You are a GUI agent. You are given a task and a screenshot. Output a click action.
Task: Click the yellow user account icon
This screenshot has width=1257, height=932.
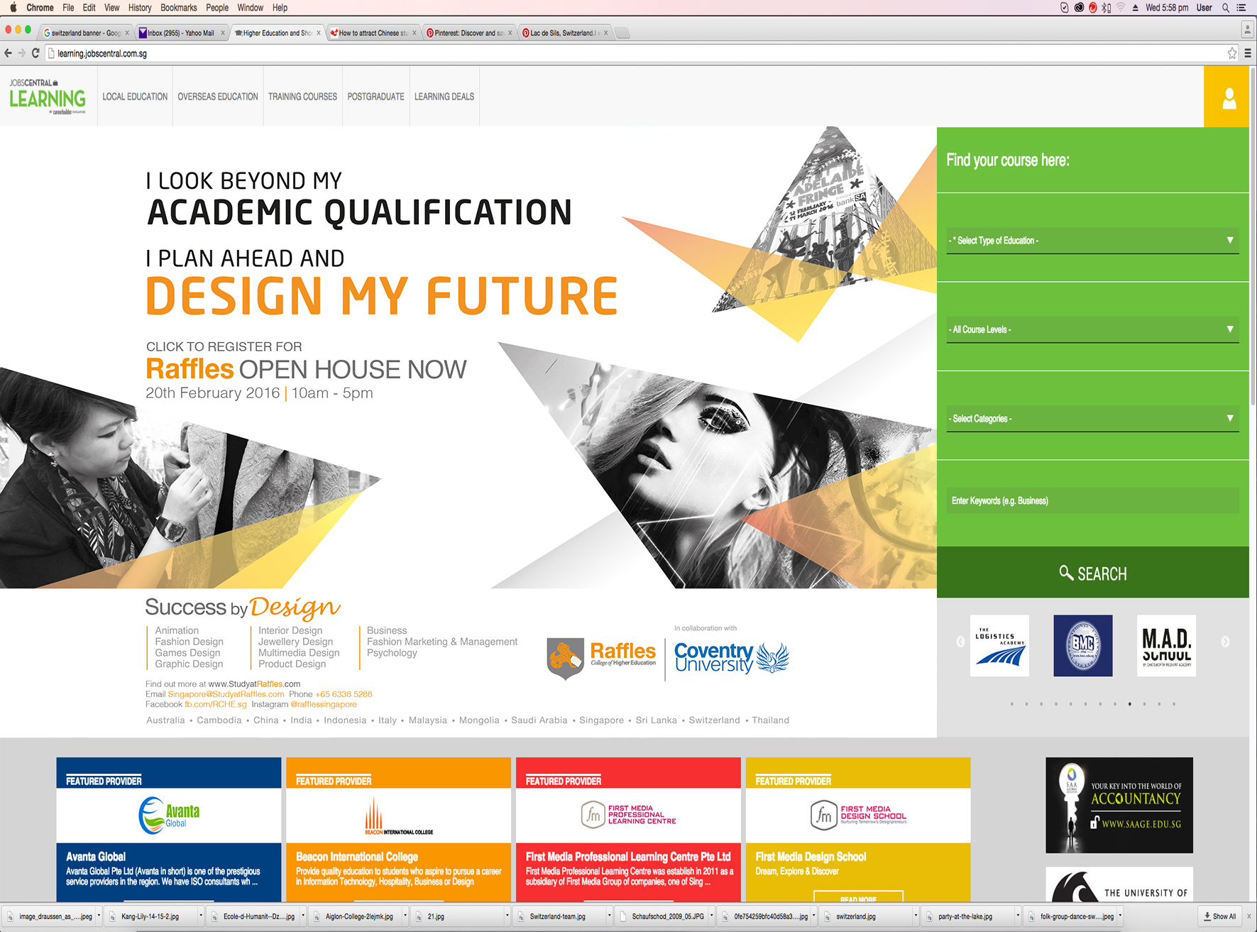1229,98
